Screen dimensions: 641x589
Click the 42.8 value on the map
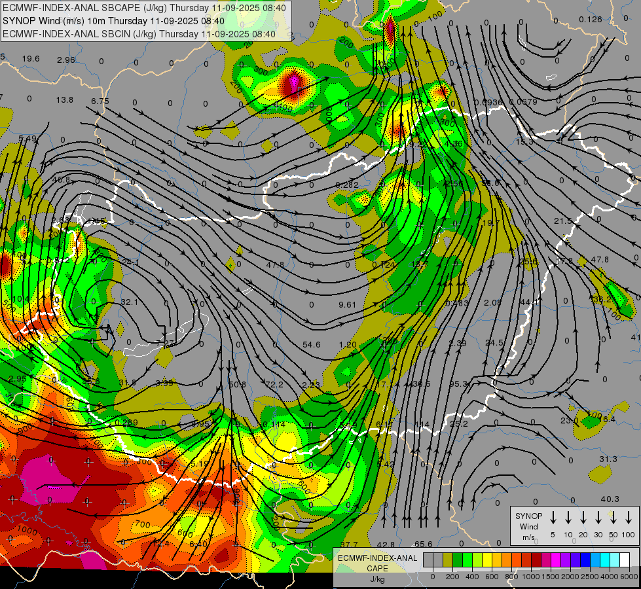click(386, 544)
